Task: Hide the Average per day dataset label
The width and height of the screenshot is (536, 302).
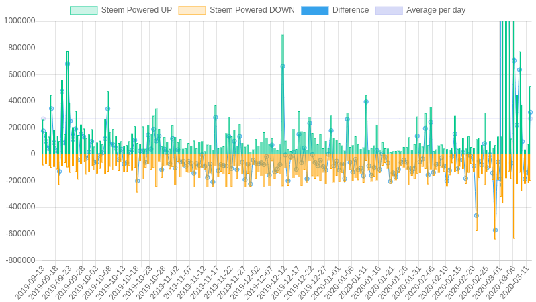Action: 436,10
